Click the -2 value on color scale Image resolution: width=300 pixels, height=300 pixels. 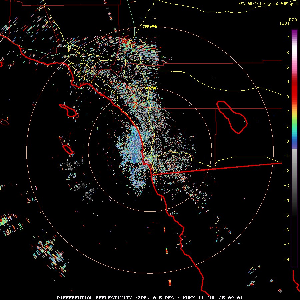286,171
